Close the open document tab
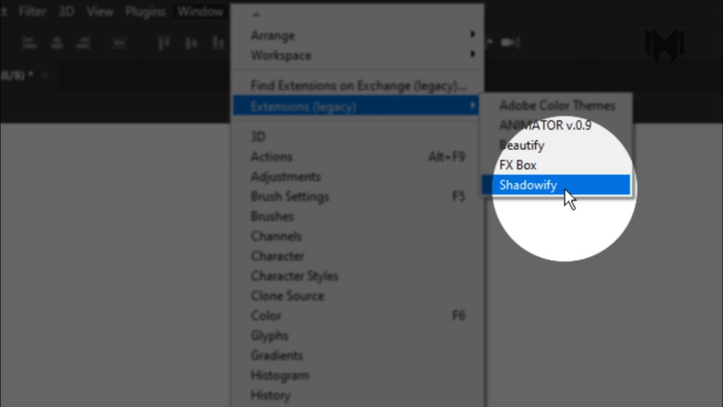This screenshot has height=407, width=723. (45, 75)
